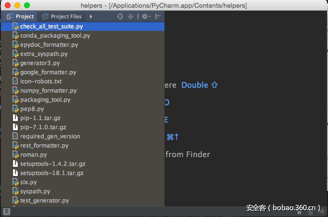The width and height of the screenshot is (328, 217).
Task: Select generator3.py file
Action: coord(83,63)
